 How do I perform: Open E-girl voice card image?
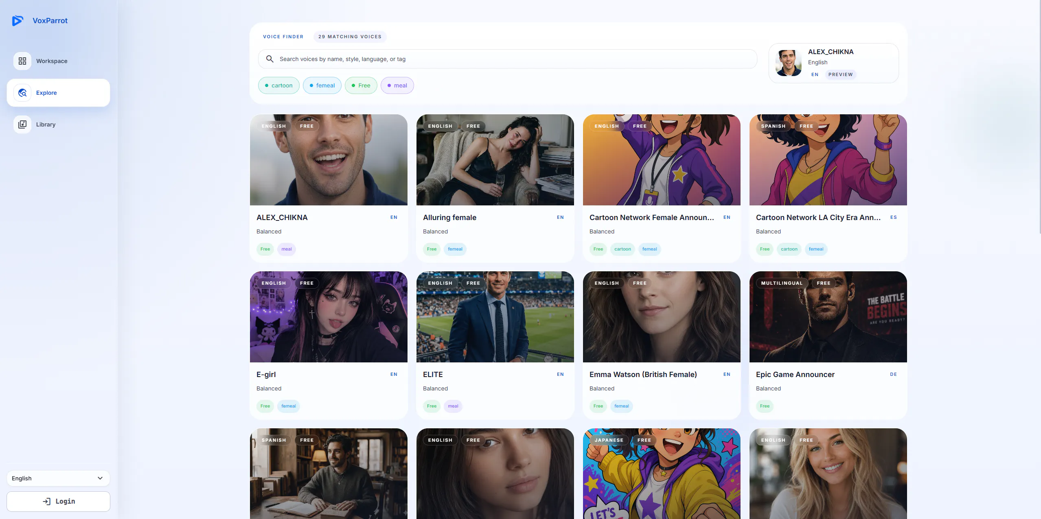tap(329, 317)
